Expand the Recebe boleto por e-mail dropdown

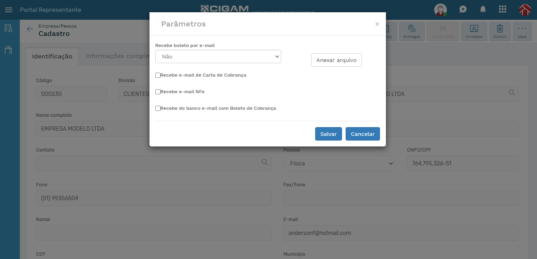pos(218,56)
